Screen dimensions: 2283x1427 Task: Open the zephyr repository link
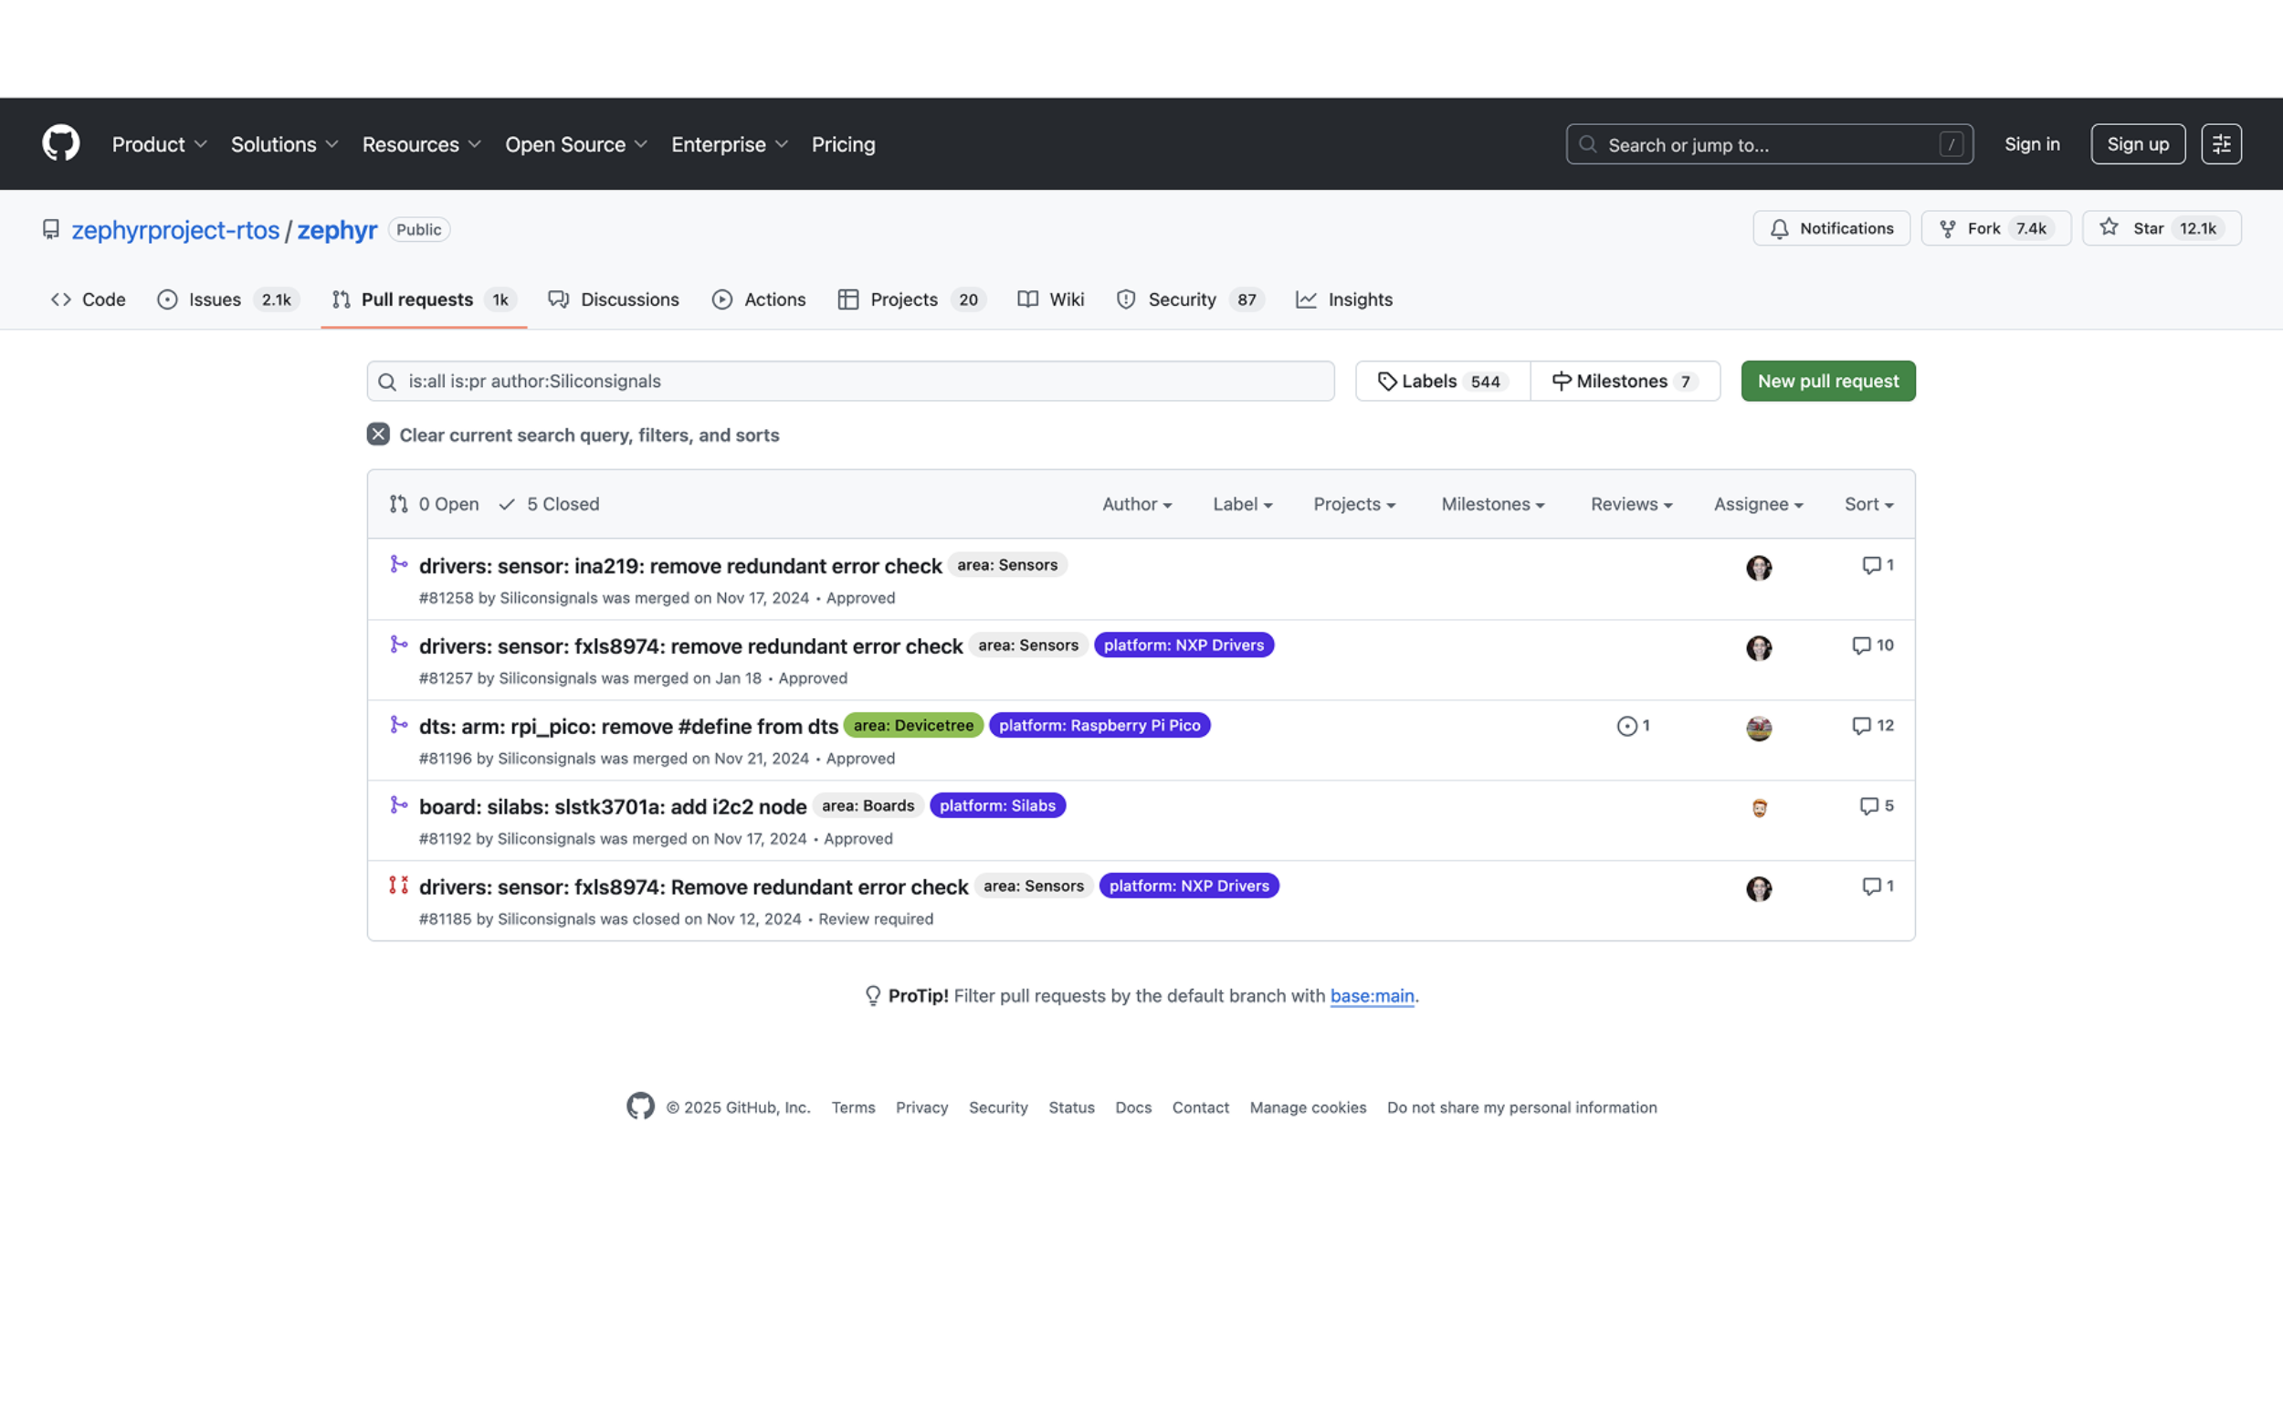point(337,229)
